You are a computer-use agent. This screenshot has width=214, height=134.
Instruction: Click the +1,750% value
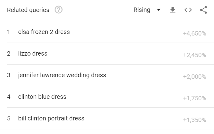click(x=195, y=98)
